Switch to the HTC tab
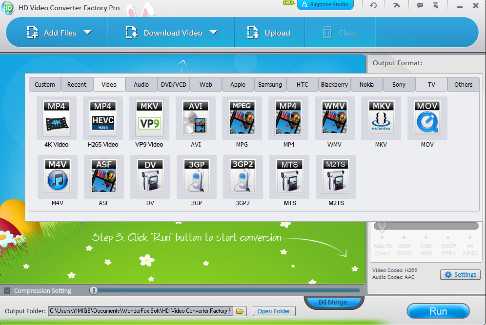486x325 pixels. tap(302, 84)
